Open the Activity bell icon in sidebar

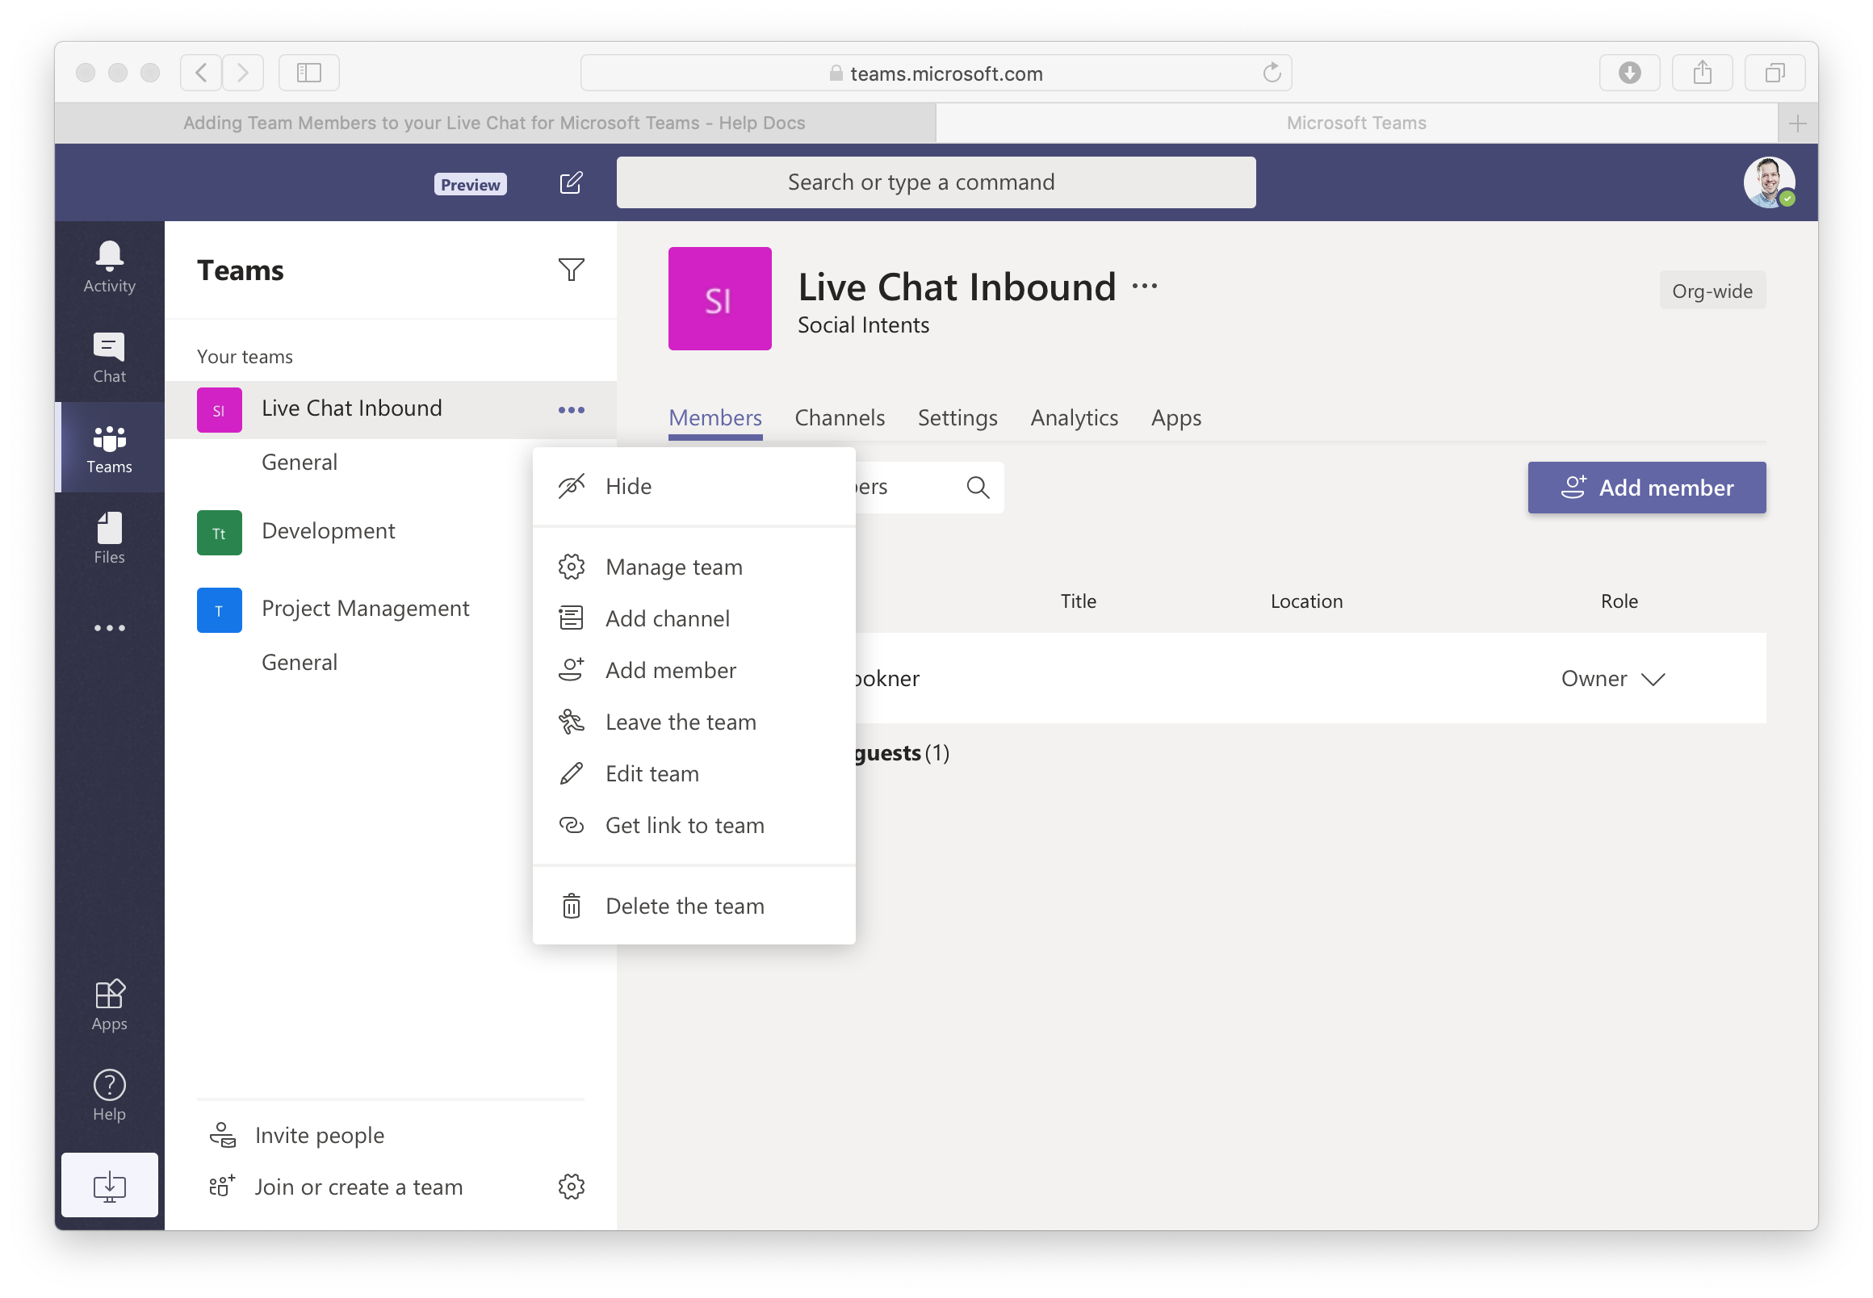click(x=108, y=264)
